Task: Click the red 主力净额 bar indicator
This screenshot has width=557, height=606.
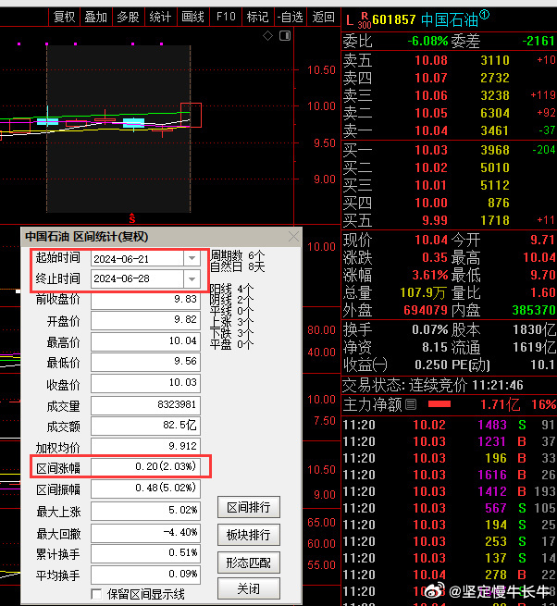Action: (x=439, y=404)
